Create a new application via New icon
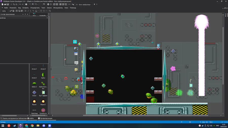 (3, 4)
